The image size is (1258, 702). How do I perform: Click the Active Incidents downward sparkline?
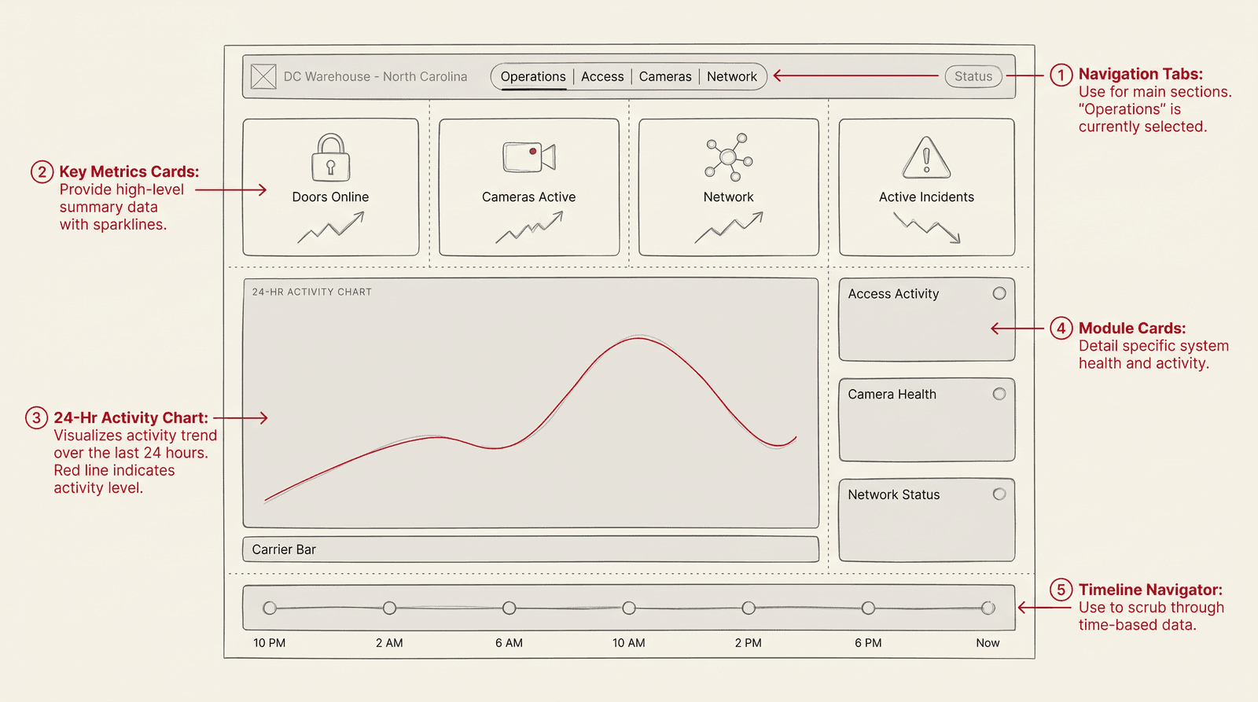pyautogui.click(x=927, y=228)
